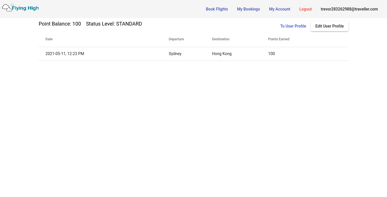Screen dimensions: 387x197
Task: Open the Book Flights page
Action: coord(217,9)
